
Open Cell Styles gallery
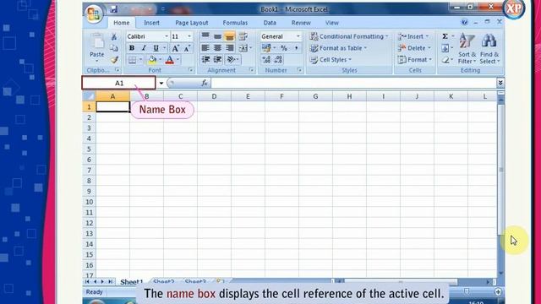point(331,60)
